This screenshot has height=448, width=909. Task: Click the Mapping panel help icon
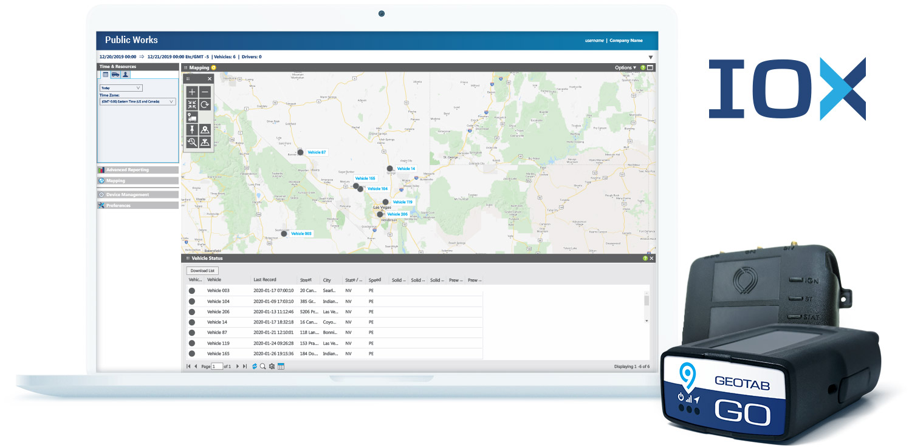coord(643,67)
